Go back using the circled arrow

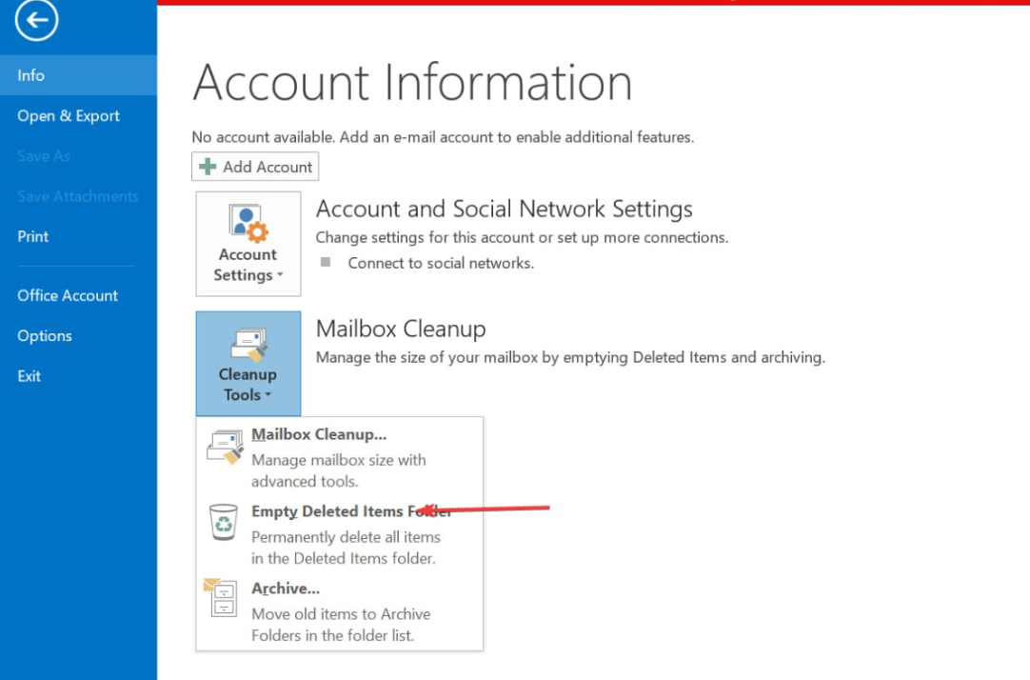point(37,20)
